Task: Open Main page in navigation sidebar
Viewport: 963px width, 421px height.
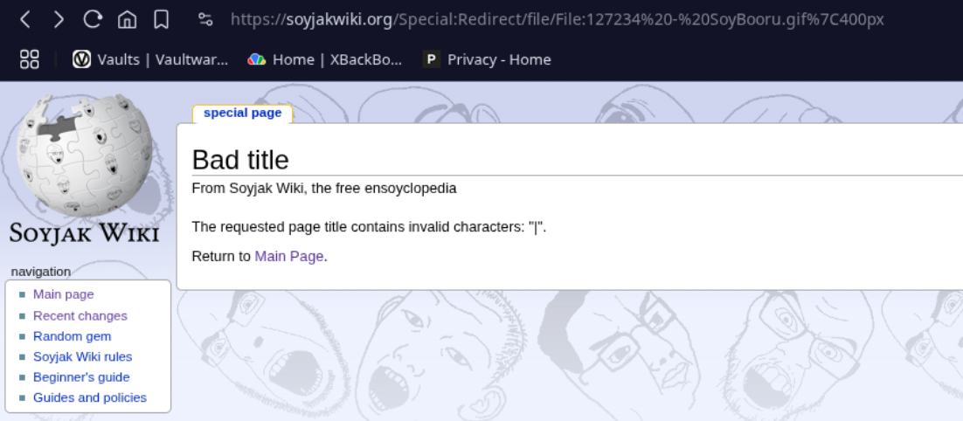Action: click(63, 294)
